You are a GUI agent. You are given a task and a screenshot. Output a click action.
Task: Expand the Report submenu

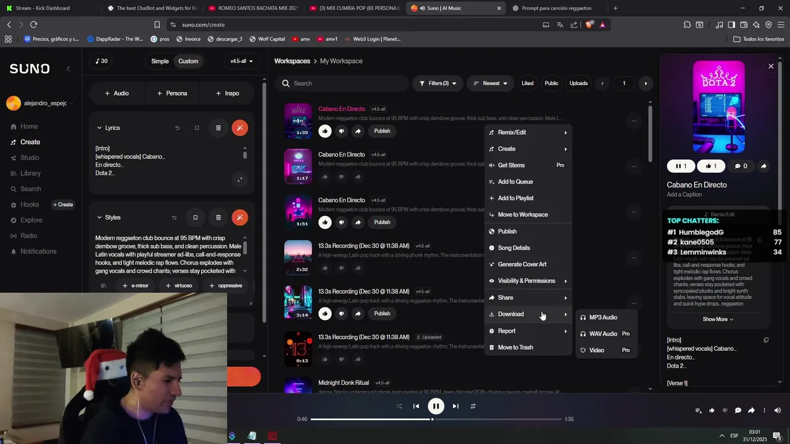coord(528,331)
